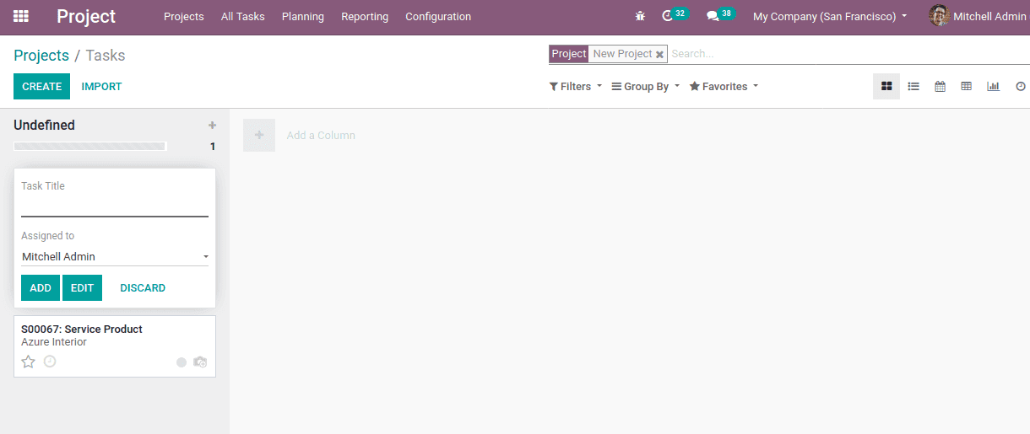Switch to Graph view
This screenshot has height=434, width=1030.
pos(994,86)
